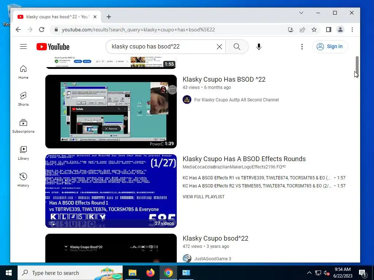The width and height of the screenshot is (374, 280).
Task: Click the lock site info icon
Action: [56, 30]
